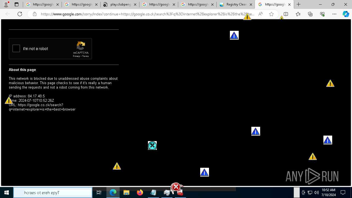Open the Favorites list
This screenshot has width=352, height=198.
(x=298, y=14)
